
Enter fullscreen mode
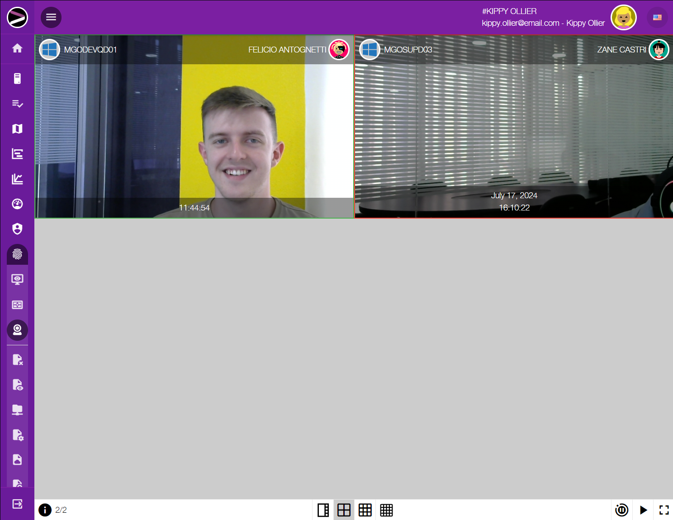tap(664, 510)
